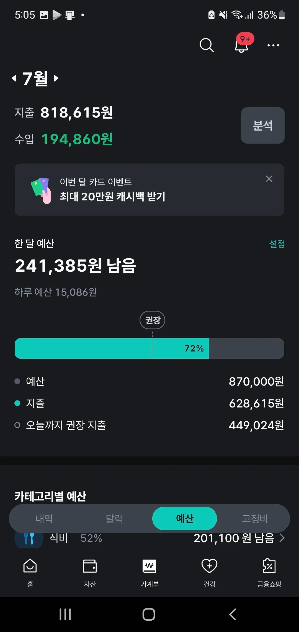Viewport: 299px width, 632px height.
Task: Tap the 설정 budget settings link
Action: pyautogui.click(x=277, y=244)
